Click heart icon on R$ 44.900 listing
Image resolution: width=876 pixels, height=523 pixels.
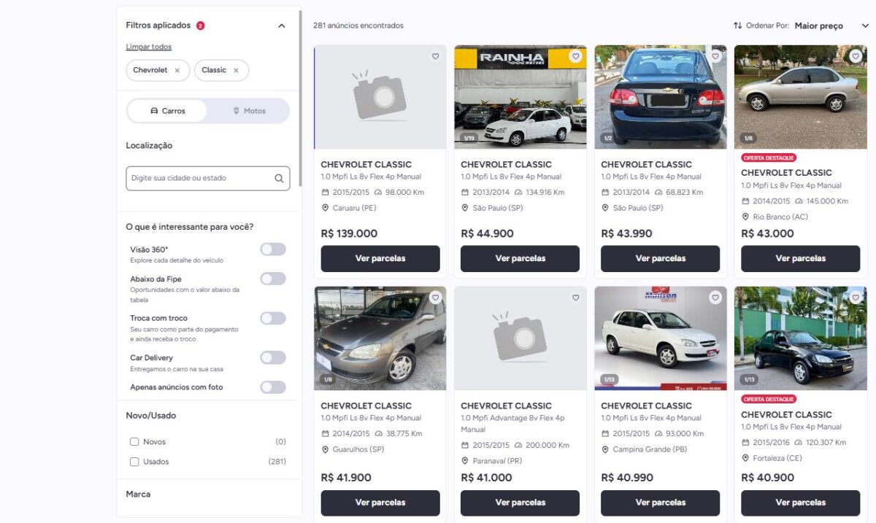[x=575, y=56]
